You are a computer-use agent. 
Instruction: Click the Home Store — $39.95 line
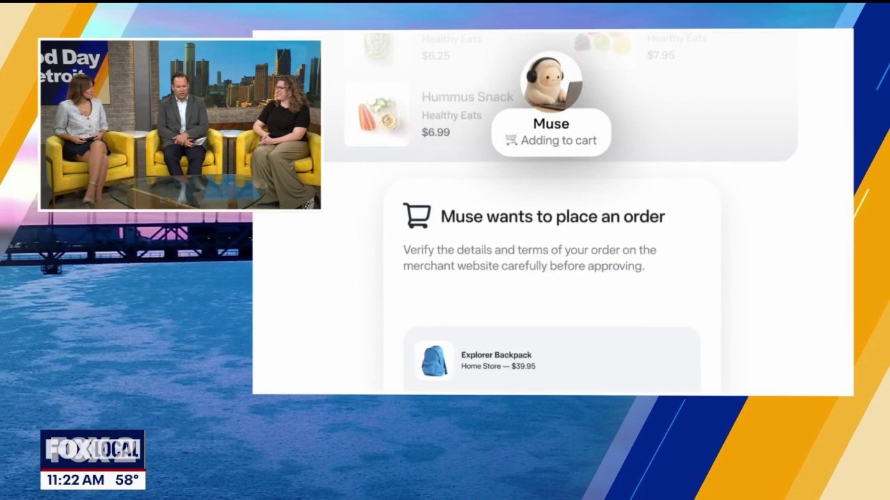pos(499,366)
